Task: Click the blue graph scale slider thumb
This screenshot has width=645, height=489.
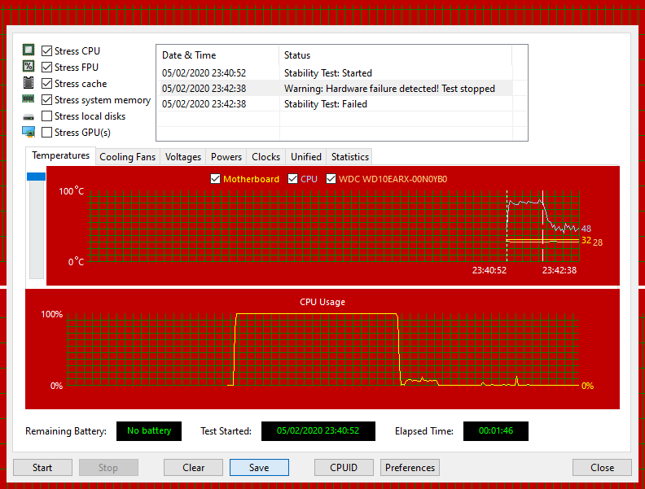Action: coord(36,177)
